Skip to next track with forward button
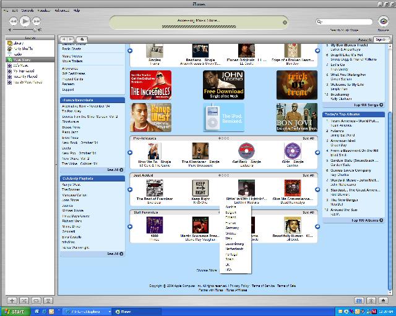Screen dimensions: 396x316 (37, 21)
